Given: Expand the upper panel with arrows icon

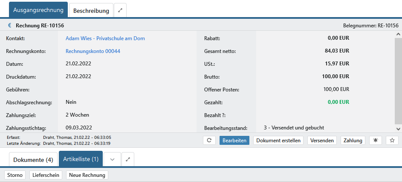Looking at the screenshot, I should tap(120, 10).
